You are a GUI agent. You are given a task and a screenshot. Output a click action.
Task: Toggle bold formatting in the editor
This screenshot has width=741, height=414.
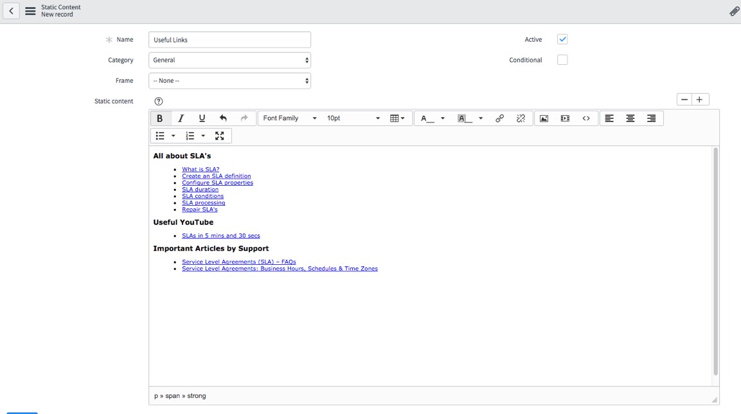[x=160, y=118]
